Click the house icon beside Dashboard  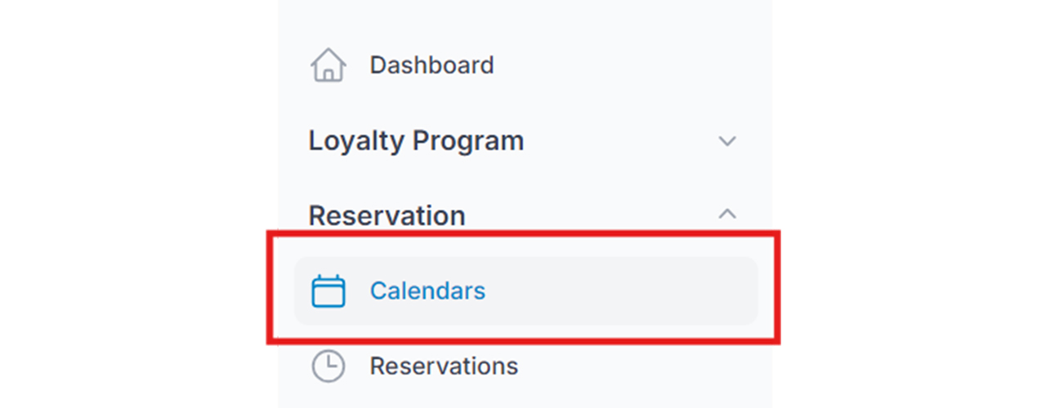pos(329,64)
